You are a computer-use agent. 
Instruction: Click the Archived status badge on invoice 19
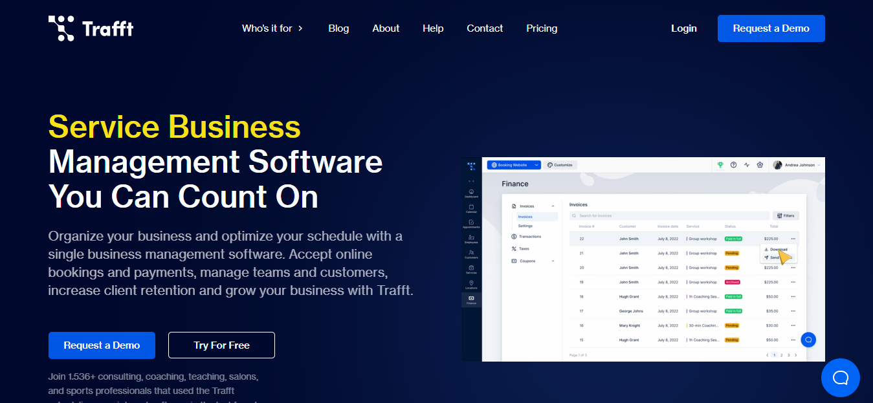click(732, 282)
